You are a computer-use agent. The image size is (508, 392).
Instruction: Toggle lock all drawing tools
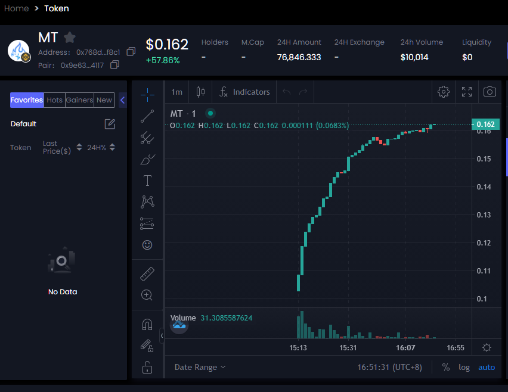147,368
